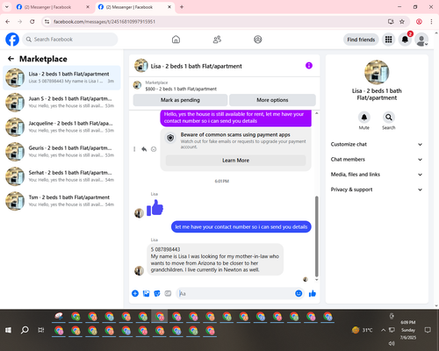Viewport: 439px width, 351px height.
Task: Show hidden system tray icons chevron
Action: coord(383,330)
